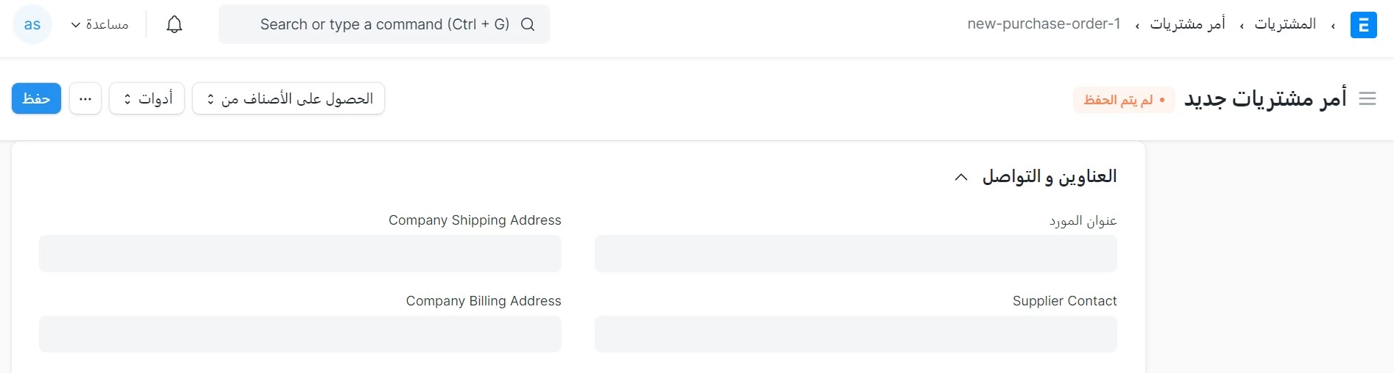Screen dimensions: 1394x373
Task: Focus the search or type a command box
Action: 384,24
